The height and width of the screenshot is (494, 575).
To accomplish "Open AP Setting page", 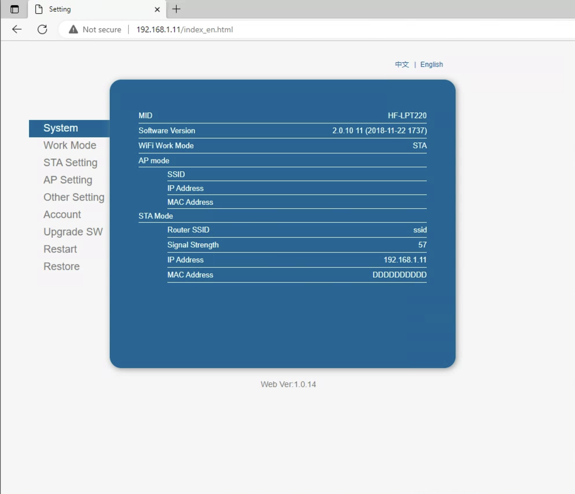I will (x=68, y=180).
